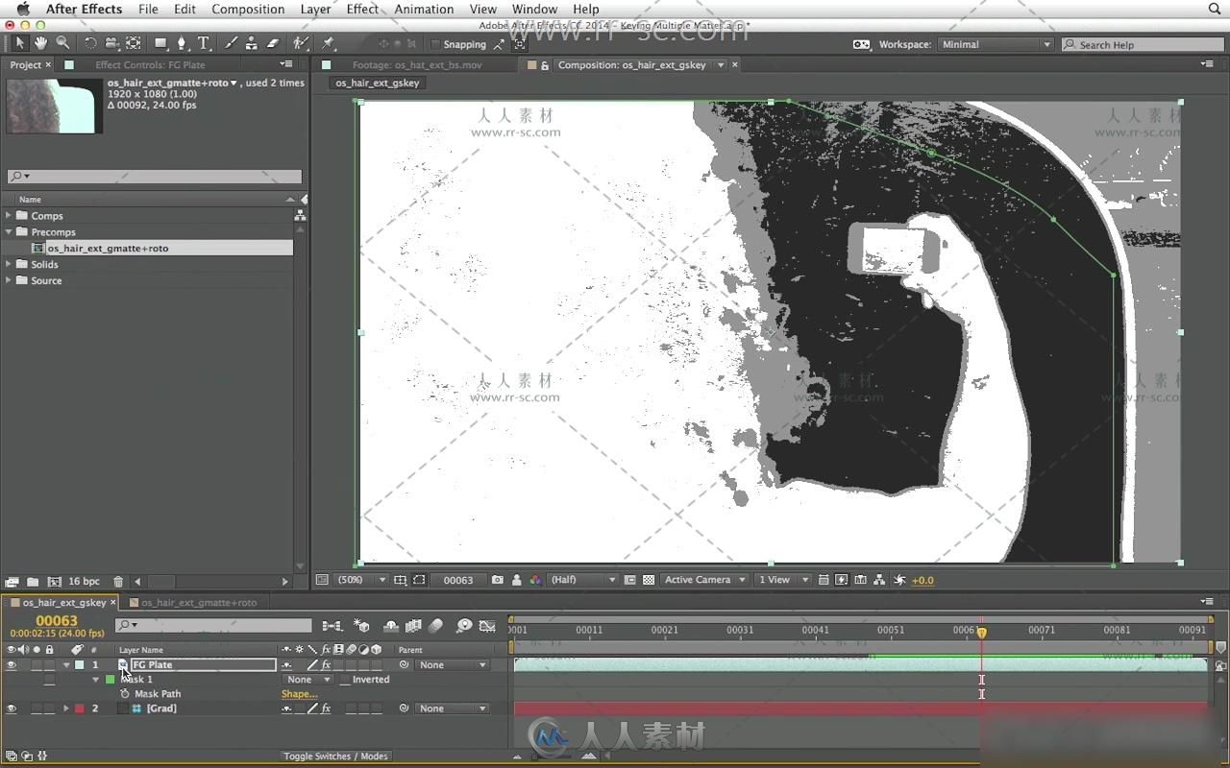Open the Composition Mini-Flowchart icon
Screen dimensions: 1230x768
pyautogui.click(x=332, y=626)
